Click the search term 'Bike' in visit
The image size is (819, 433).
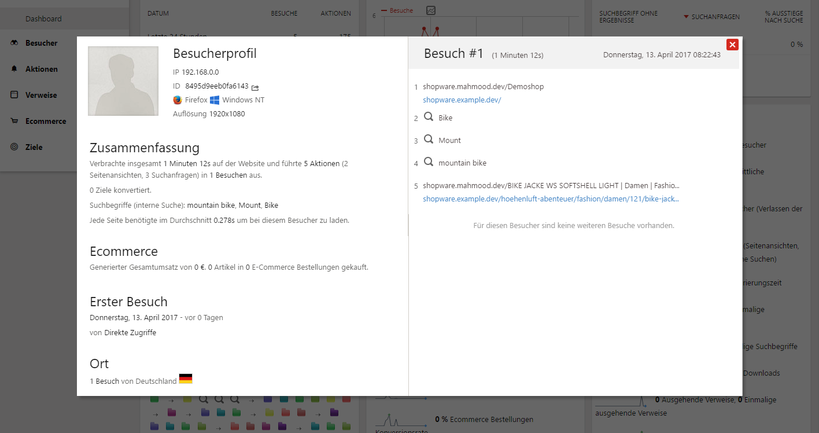[445, 118]
